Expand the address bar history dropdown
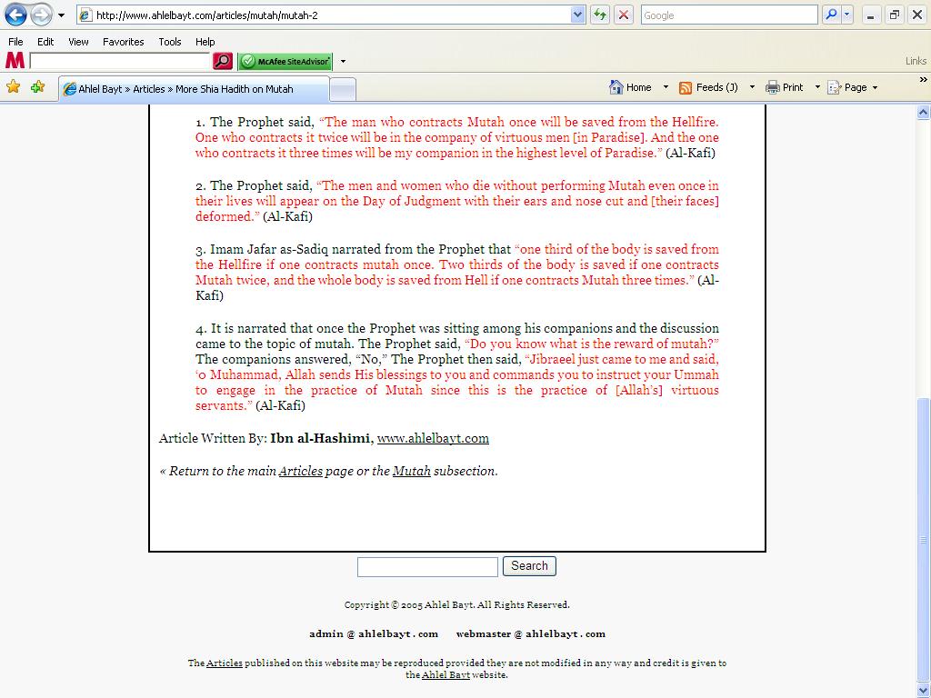This screenshot has width=931, height=698. click(x=577, y=15)
